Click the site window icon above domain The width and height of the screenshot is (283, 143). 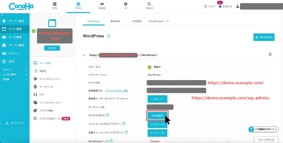[52, 23]
